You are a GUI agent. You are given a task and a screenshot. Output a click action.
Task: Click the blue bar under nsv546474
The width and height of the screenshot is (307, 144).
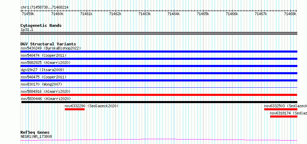click(159, 59)
